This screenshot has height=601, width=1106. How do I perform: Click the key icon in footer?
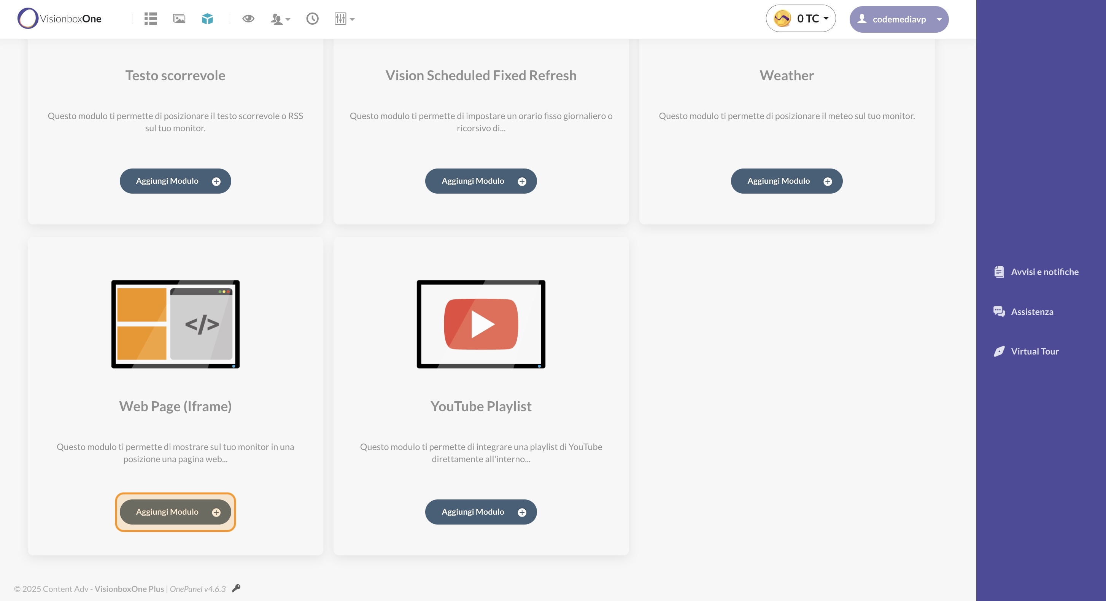pyautogui.click(x=236, y=588)
